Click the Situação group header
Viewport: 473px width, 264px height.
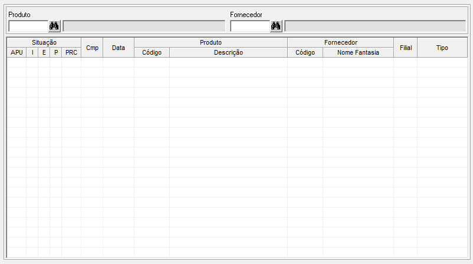tap(44, 42)
